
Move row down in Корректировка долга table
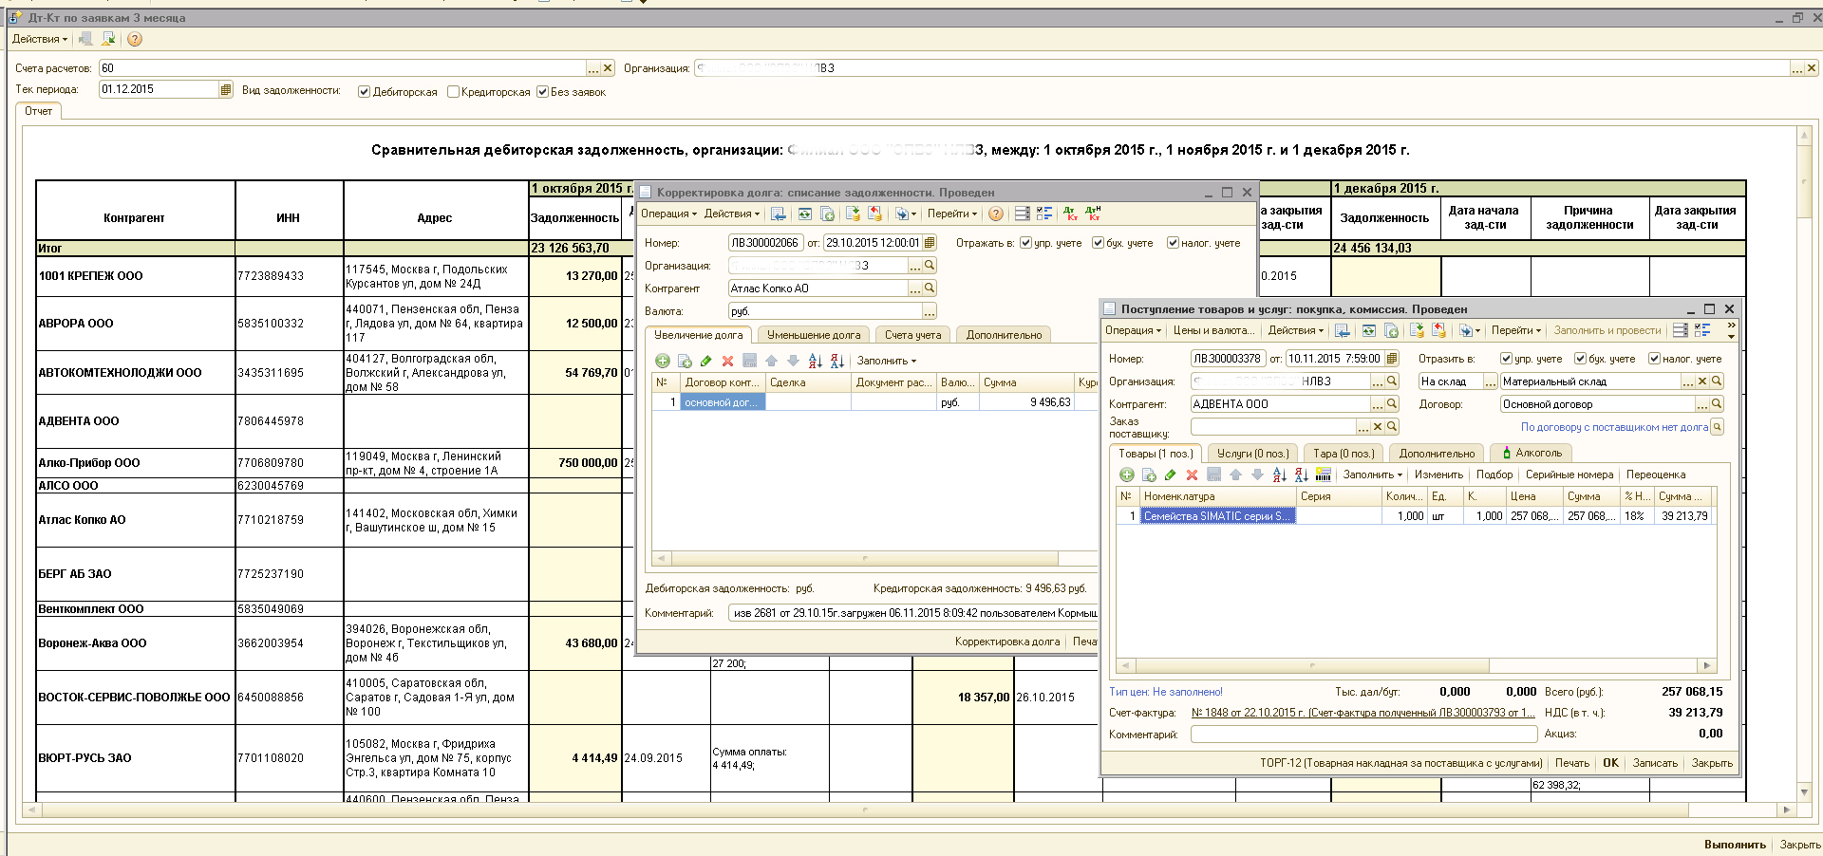(x=793, y=361)
